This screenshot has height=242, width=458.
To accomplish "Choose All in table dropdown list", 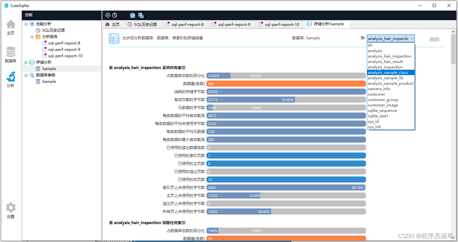I will 391,45.
